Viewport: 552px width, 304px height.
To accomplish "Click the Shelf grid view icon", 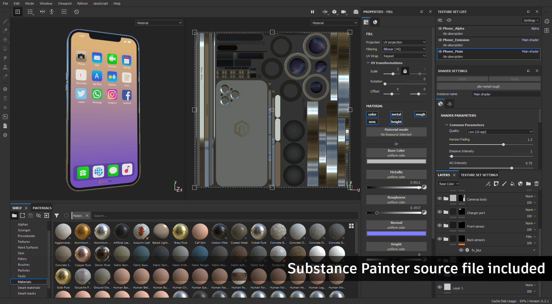I will coord(351,226).
